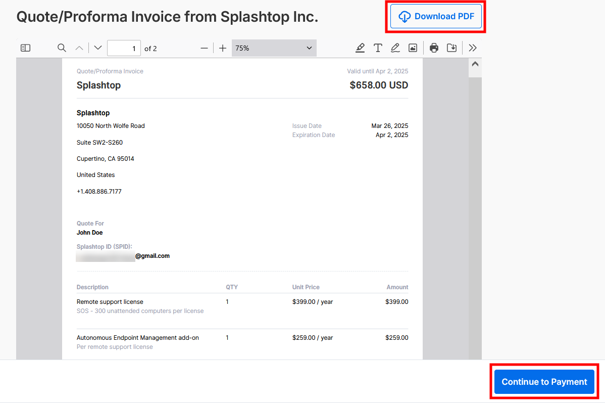The height and width of the screenshot is (403, 605).
Task: Zoom in with the plus icon
Action: pos(223,48)
